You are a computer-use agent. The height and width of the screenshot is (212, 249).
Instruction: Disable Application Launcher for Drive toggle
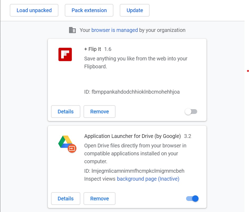(x=192, y=199)
